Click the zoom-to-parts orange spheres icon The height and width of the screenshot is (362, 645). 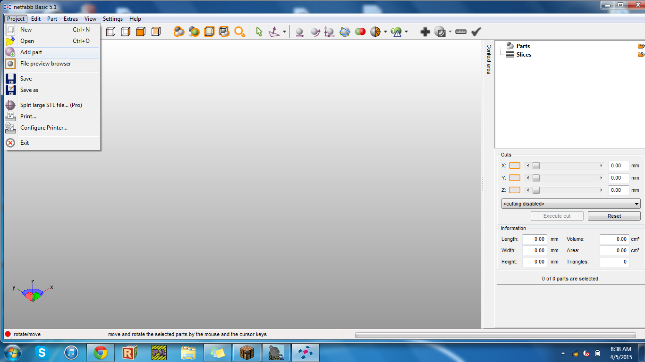(179, 32)
